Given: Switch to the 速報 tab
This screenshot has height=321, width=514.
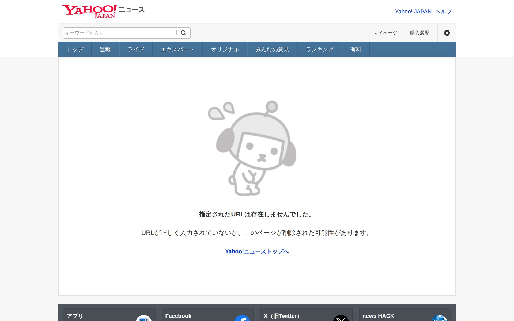Looking at the screenshot, I should tap(105, 49).
